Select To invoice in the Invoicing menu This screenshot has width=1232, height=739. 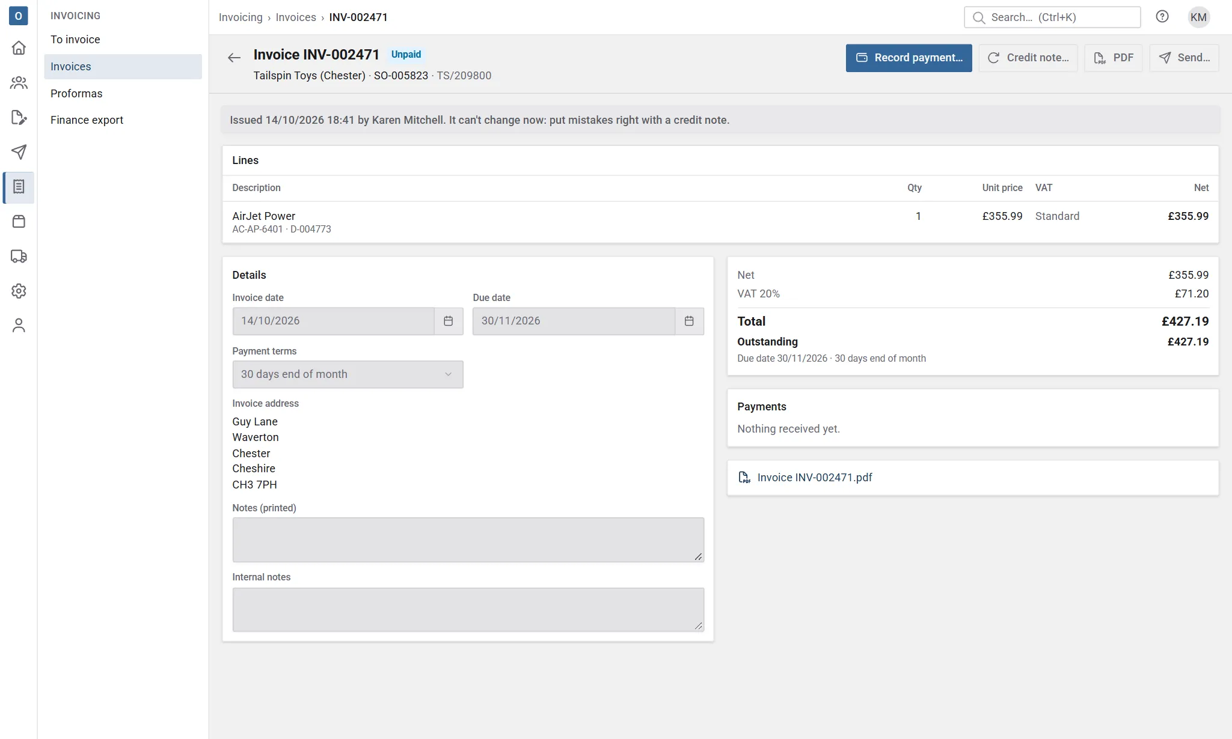pos(123,40)
